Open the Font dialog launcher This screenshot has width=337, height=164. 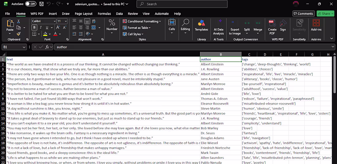click(67, 39)
